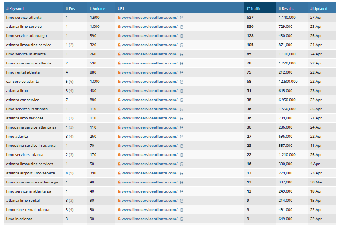This screenshot has width=339, height=225.
Task: Open more-options icon in 'limo services atlanta' row
Action: coord(182,155)
